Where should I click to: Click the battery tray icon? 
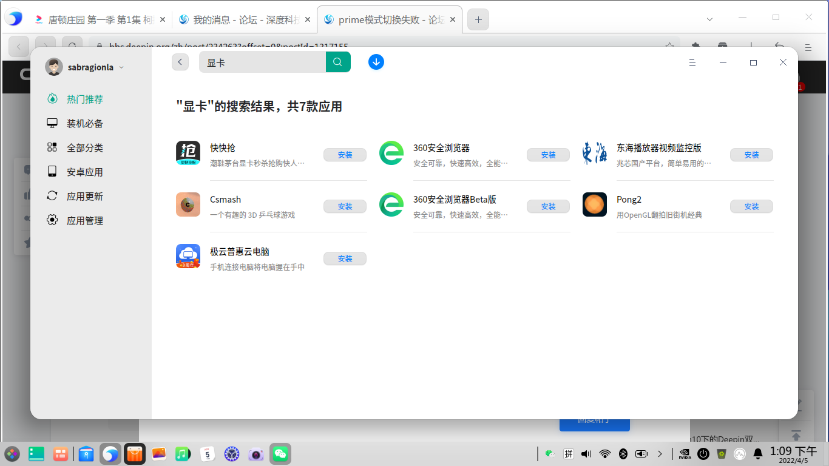point(641,454)
